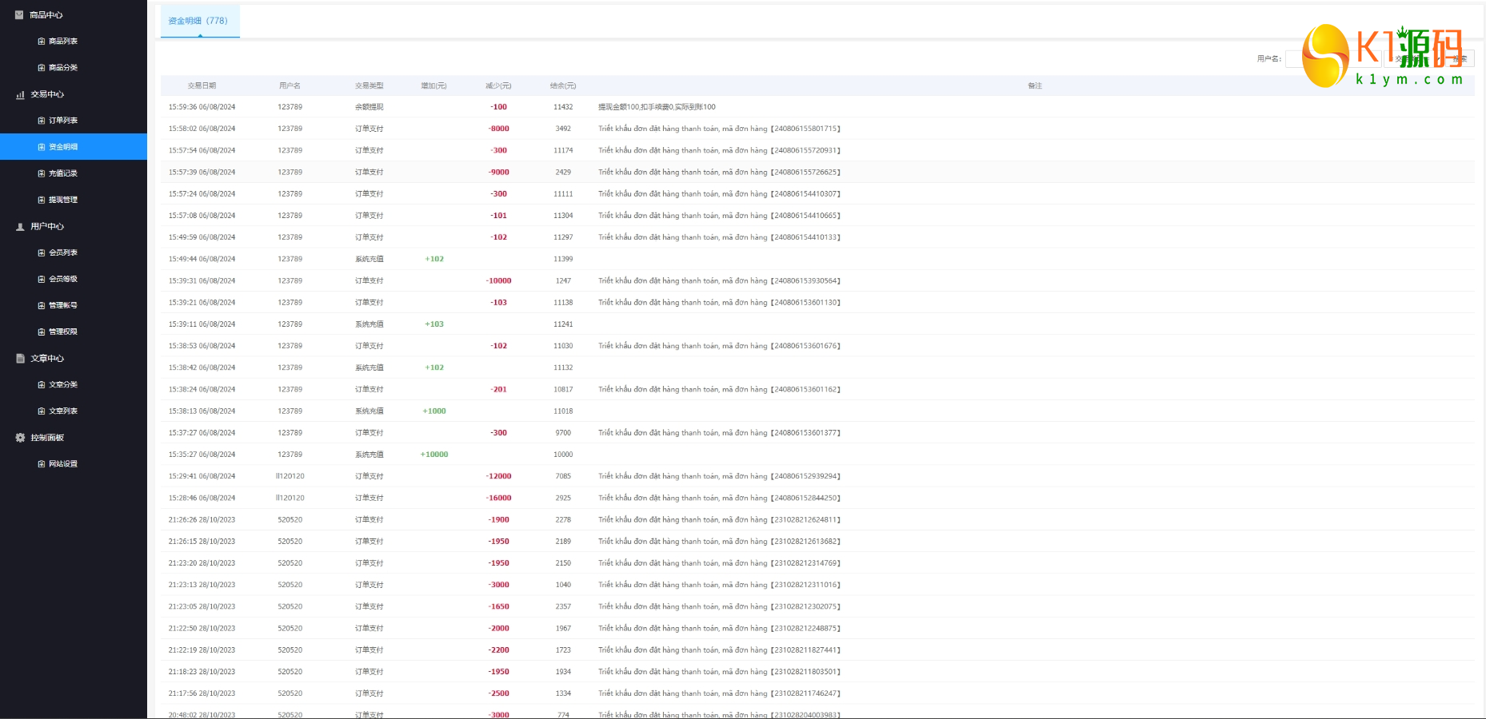The image size is (1486, 719).
Task: Click the 搜索 search button
Action: pos(1460,59)
